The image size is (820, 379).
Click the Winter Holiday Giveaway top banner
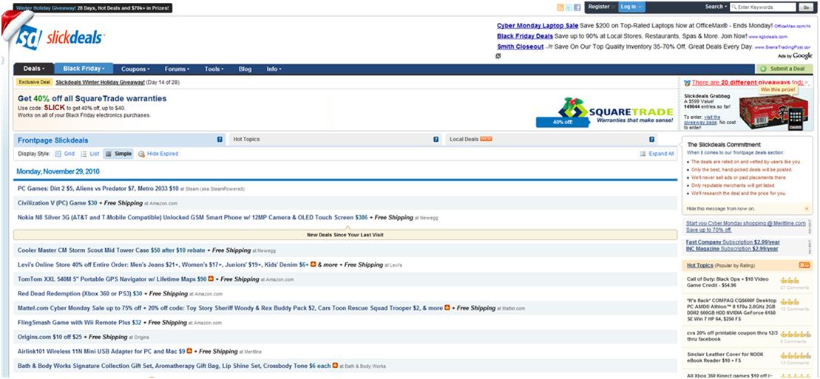92,8
